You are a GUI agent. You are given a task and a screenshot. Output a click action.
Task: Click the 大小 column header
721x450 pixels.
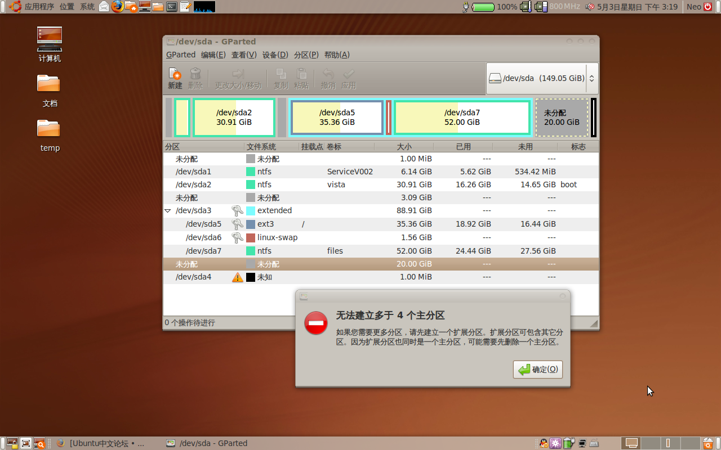(x=404, y=147)
